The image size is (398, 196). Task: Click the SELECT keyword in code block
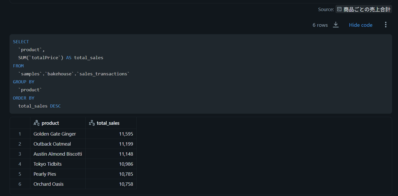tap(21, 42)
